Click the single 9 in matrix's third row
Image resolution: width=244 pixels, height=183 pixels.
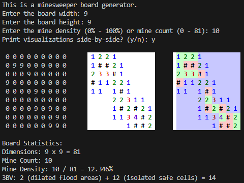pos(29,74)
